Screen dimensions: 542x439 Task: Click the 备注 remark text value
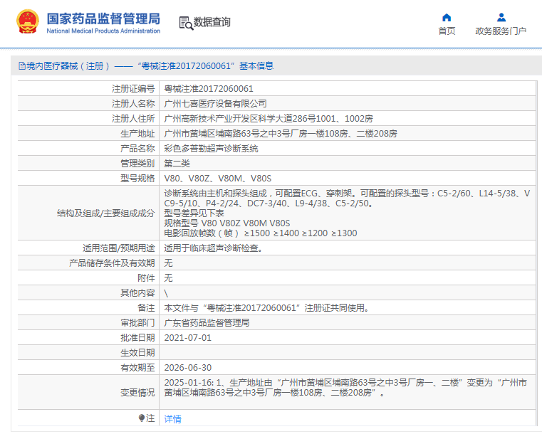click(267, 308)
